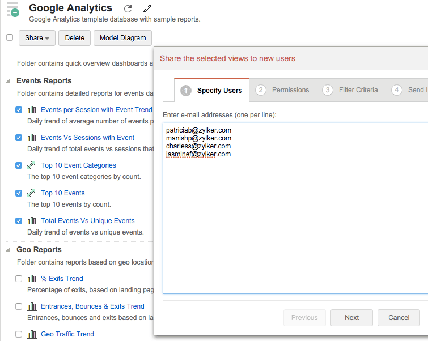Click chart icon beside % Exits Trend
This screenshot has width=428, height=341.
[x=32, y=279]
